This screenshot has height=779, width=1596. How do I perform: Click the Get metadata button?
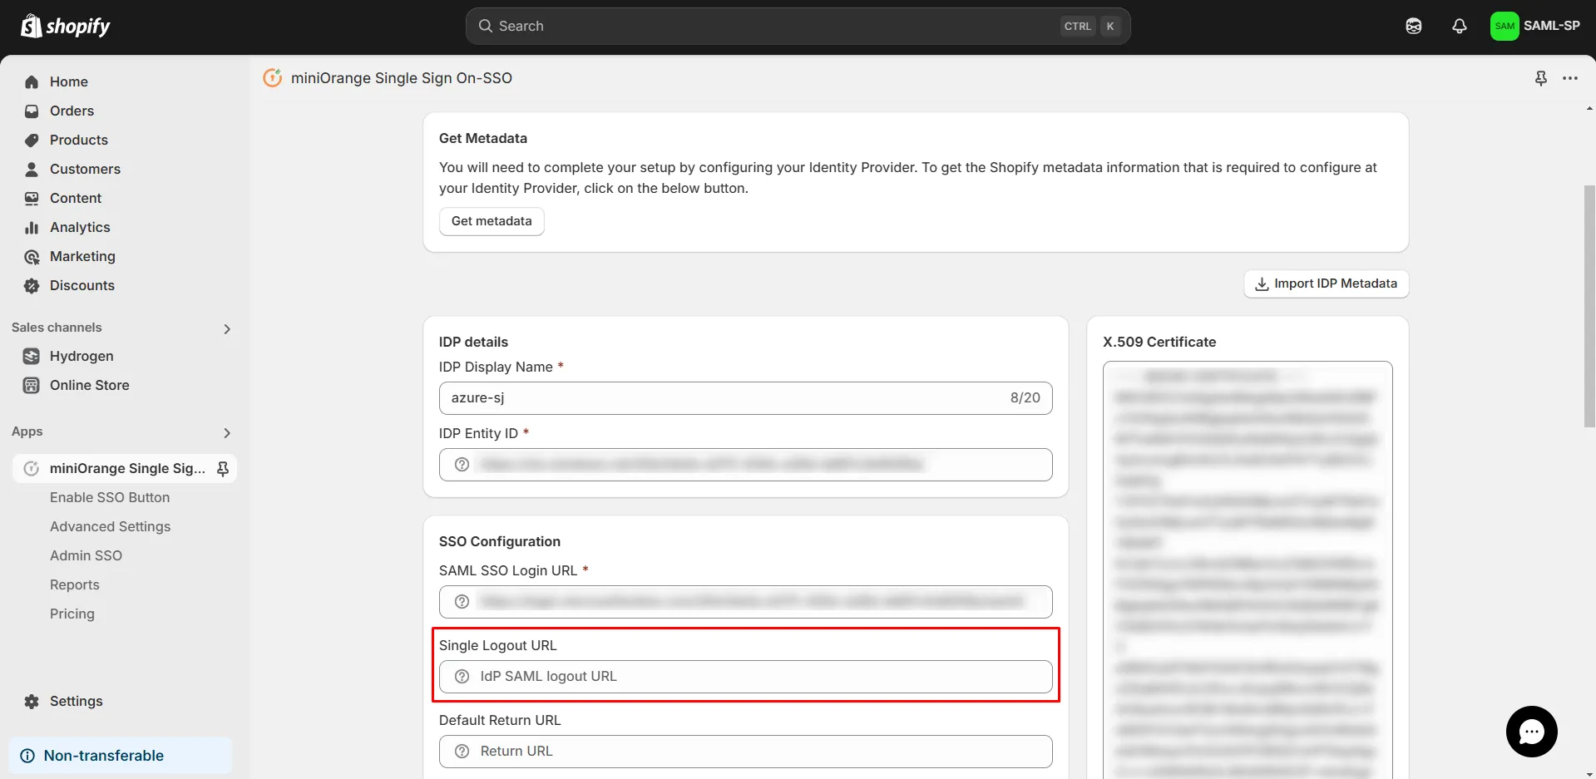[492, 221]
